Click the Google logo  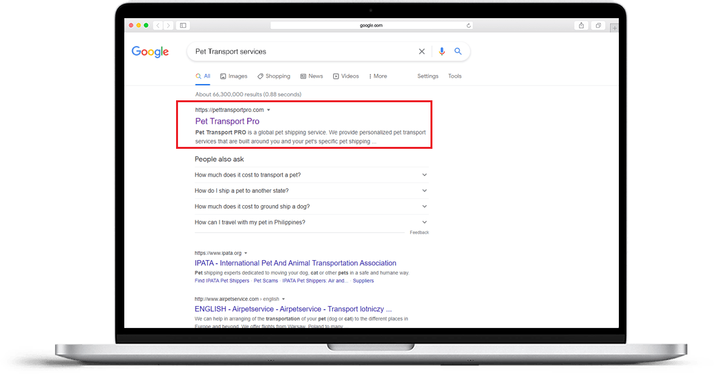tap(150, 52)
